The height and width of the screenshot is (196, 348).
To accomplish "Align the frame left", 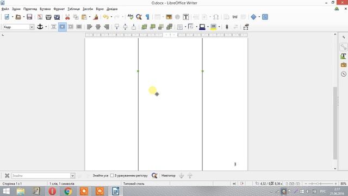I will (x=89, y=27).
